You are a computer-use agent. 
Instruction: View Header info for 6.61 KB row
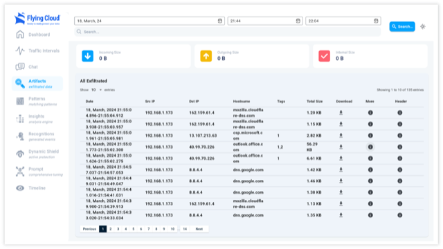pyautogui.click(x=400, y=158)
